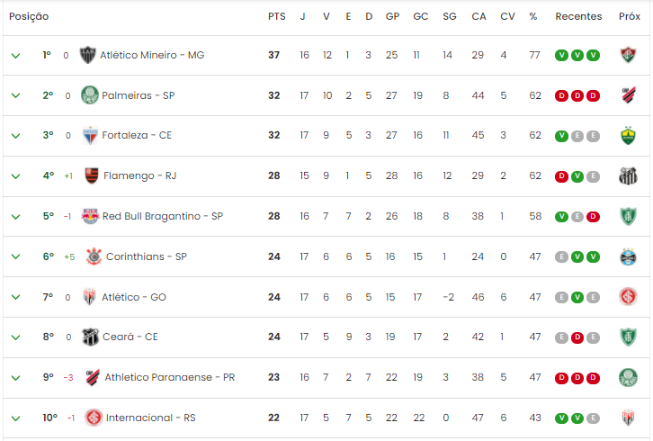653x441 pixels.
Task: Expand the Atlético Mineiro row chevron
Action: [x=16, y=56]
